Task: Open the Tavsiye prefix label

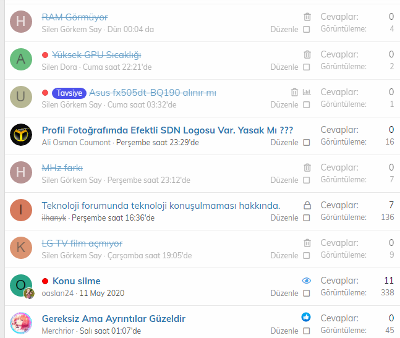Action: coord(69,93)
